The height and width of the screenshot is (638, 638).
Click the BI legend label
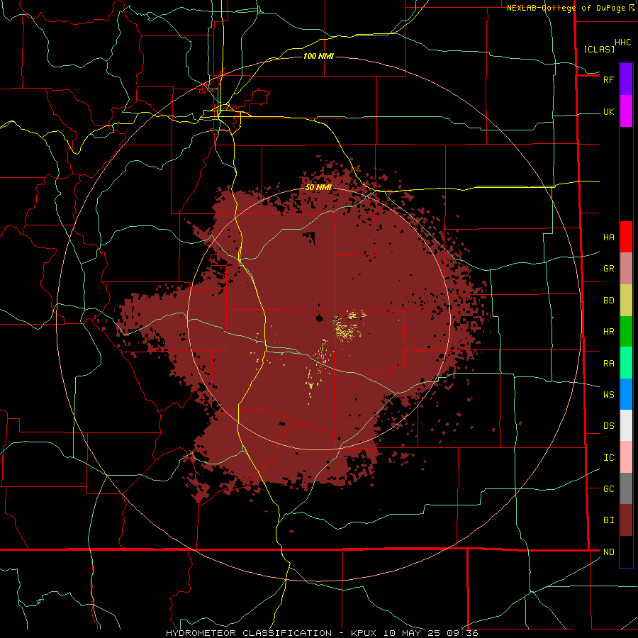608,520
